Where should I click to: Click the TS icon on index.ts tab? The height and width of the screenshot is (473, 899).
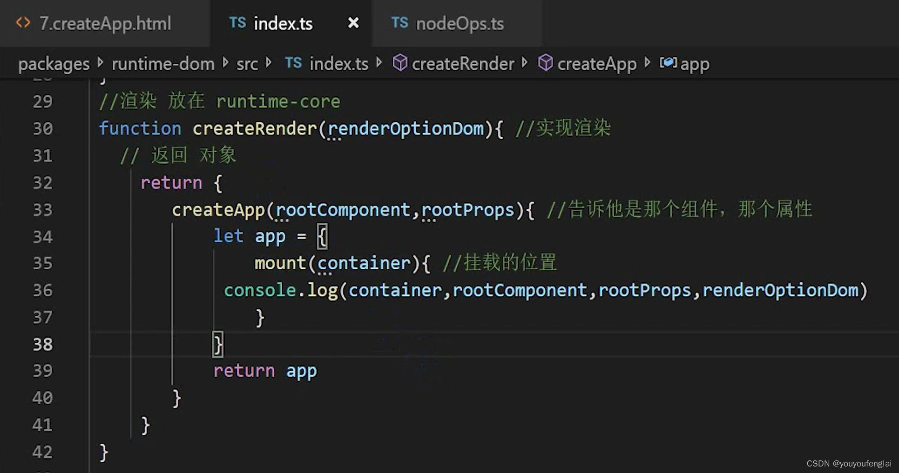click(x=237, y=23)
